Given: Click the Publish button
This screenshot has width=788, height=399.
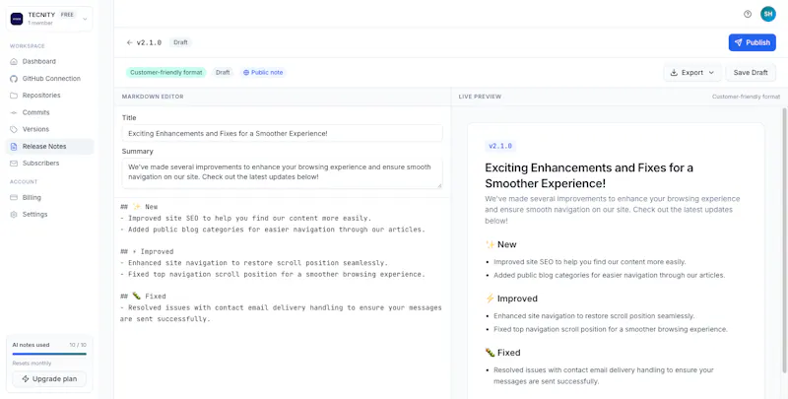Looking at the screenshot, I should [752, 42].
